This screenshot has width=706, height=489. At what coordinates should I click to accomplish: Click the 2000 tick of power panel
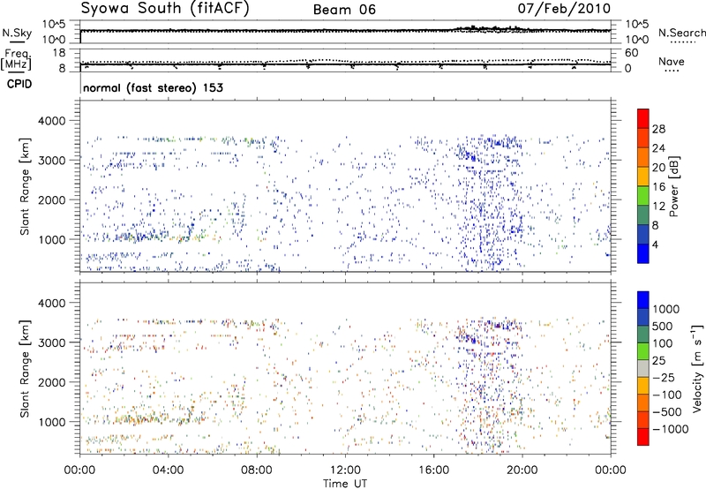[x=51, y=199]
